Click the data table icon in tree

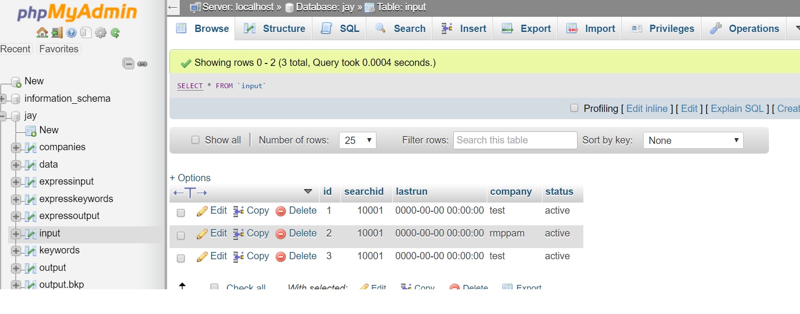point(31,165)
